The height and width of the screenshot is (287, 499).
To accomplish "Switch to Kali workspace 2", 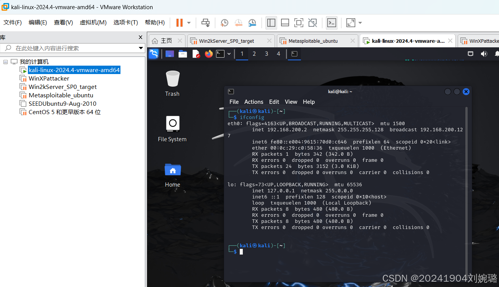I will [x=254, y=54].
